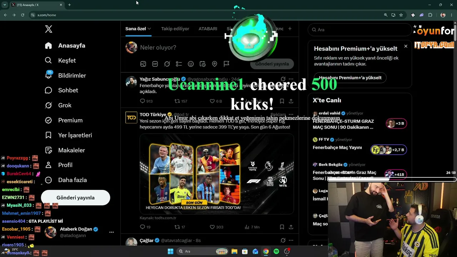Open the Chrome three-dot menu
Viewport: 457px width, 257px height.
[452, 15]
